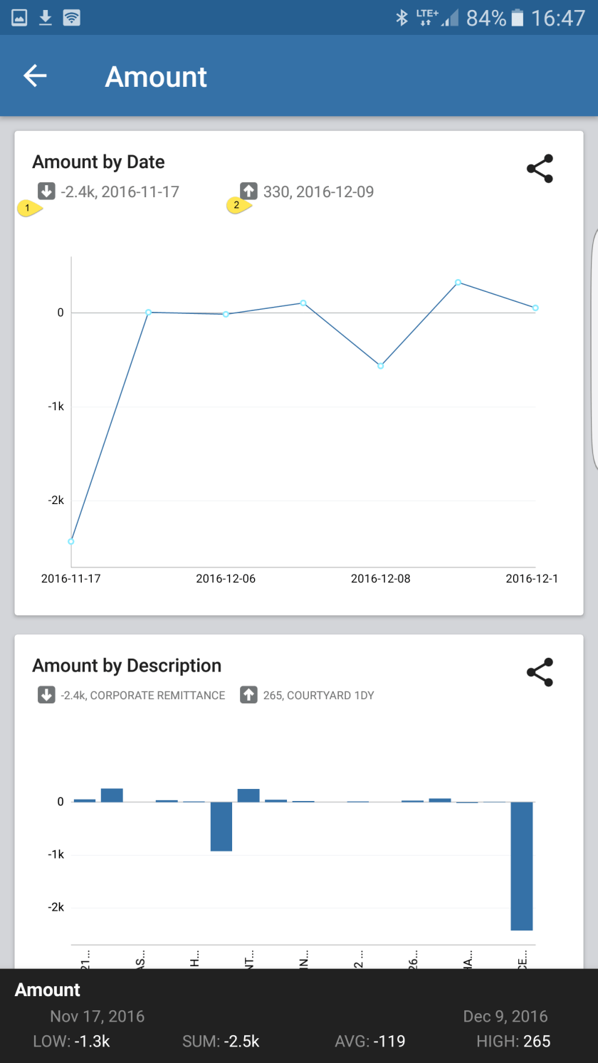Open the Amount by Date card title
This screenshot has height=1063, width=598.
98,162
